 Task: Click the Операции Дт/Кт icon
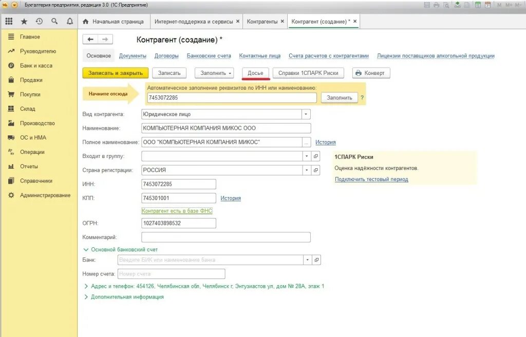tap(11, 152)
